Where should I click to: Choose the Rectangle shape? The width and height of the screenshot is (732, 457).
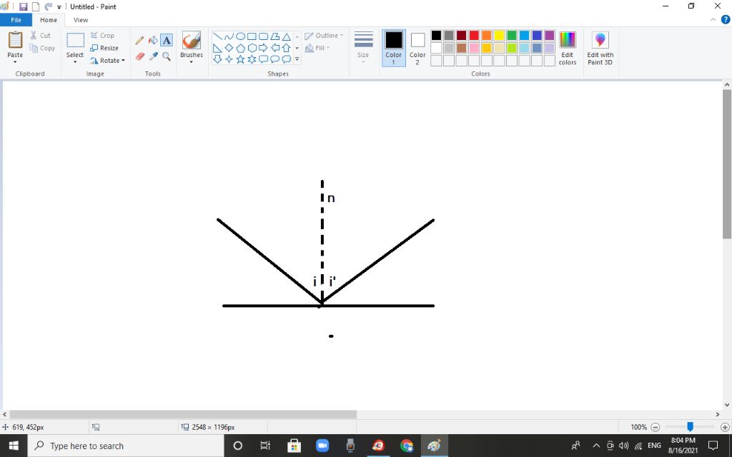click(252, 36)
